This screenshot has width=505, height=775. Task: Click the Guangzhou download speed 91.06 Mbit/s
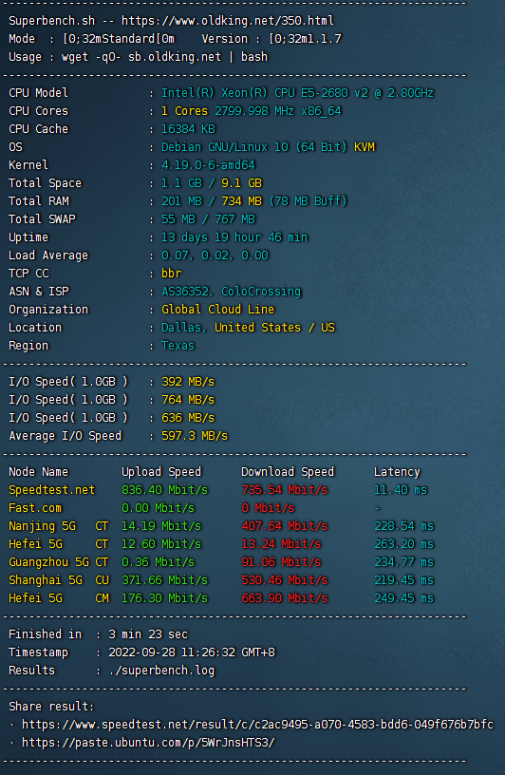281,562
